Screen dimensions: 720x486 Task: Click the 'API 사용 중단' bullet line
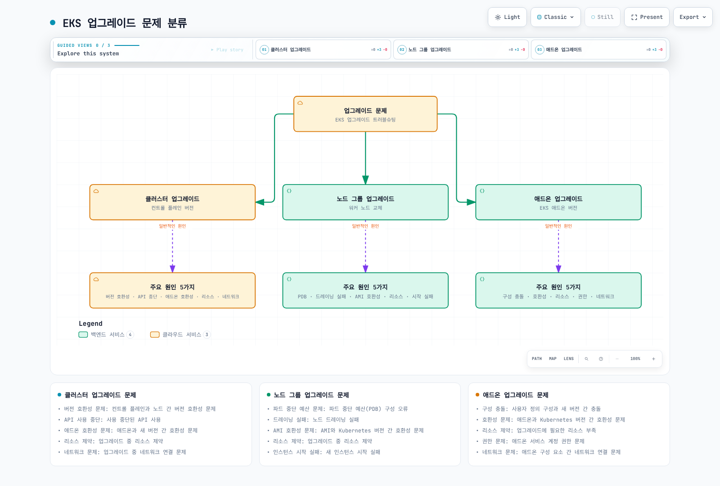coord(112,420)
